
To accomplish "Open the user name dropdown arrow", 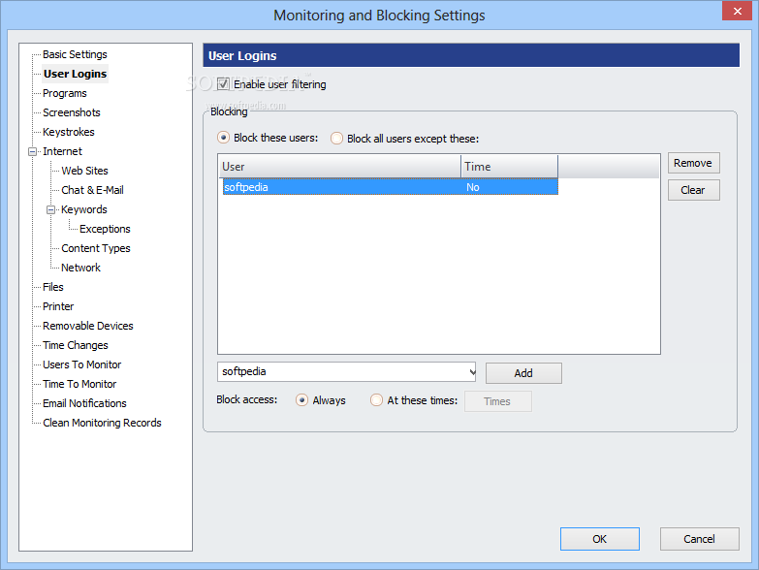I will (x=472, y=372).
